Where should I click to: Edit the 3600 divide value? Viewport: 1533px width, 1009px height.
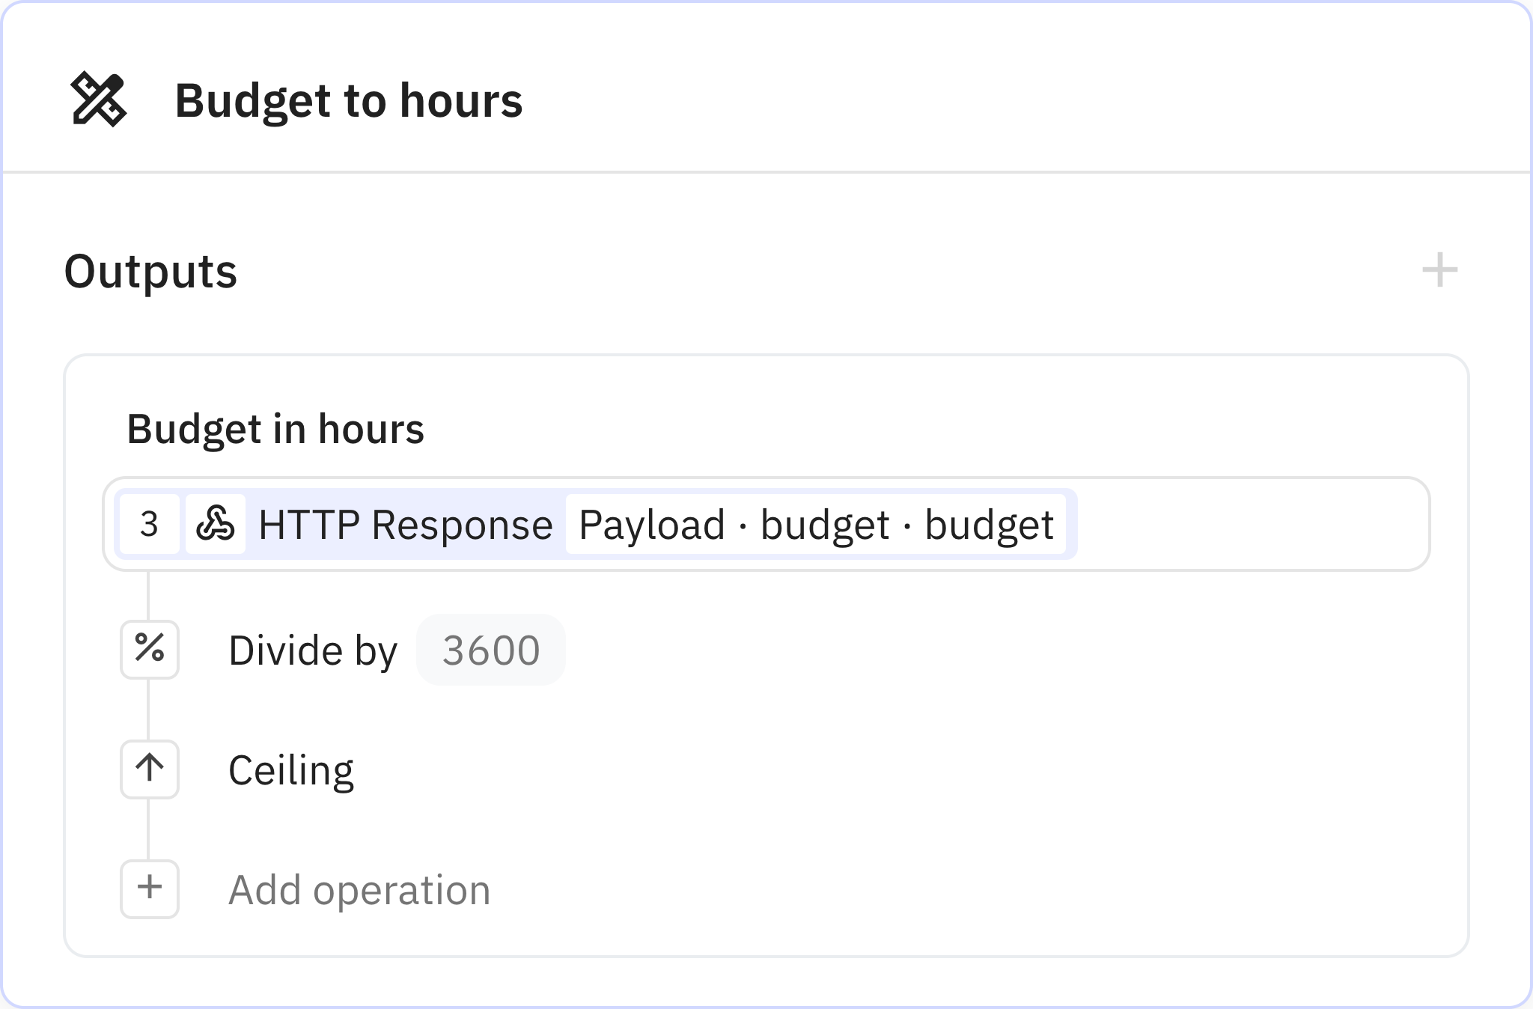(491, 650)
